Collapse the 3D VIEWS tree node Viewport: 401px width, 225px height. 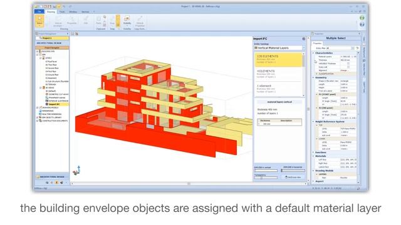click(x=40, y=87)
